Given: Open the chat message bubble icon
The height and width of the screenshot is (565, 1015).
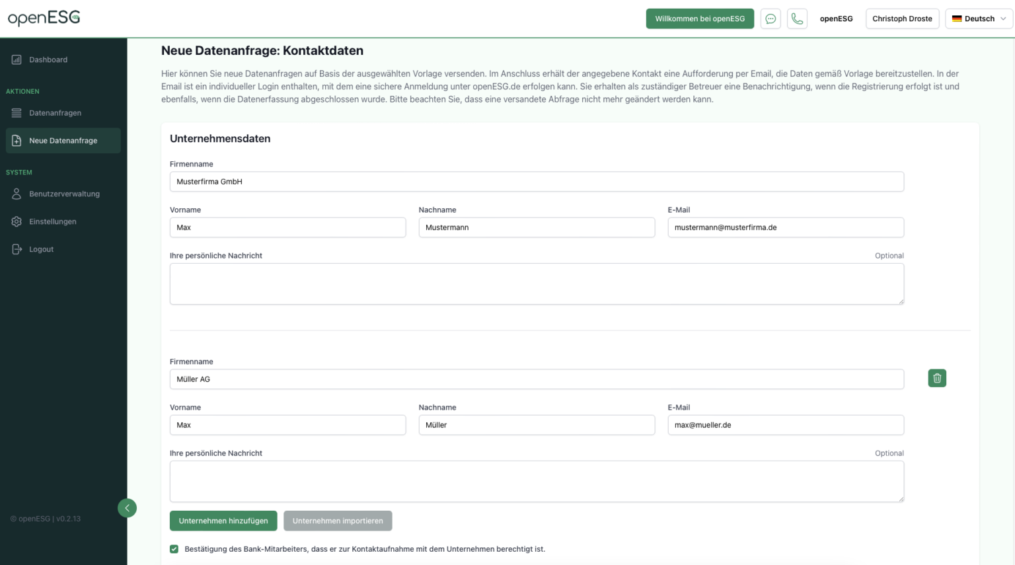Looking at the screenshot, I should click(x=771, y=19).
